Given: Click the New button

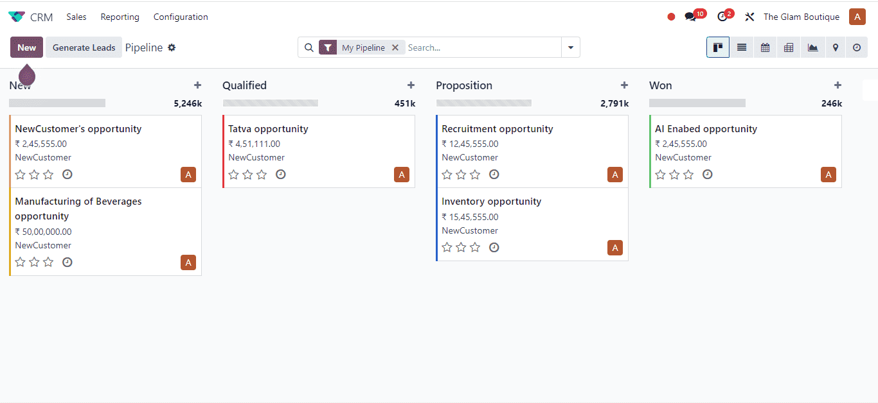Looking at the screenshot, I should (x=26, y=47).
